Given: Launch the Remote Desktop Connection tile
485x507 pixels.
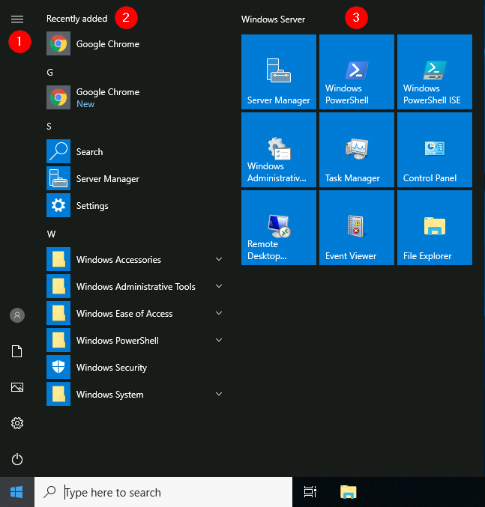Looking at the screenshot, I should click(279, 228).
